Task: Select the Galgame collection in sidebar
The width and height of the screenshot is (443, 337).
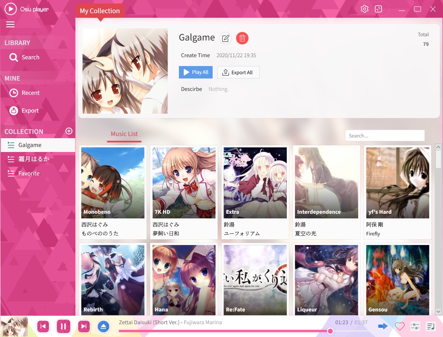Action: point(38,145)
